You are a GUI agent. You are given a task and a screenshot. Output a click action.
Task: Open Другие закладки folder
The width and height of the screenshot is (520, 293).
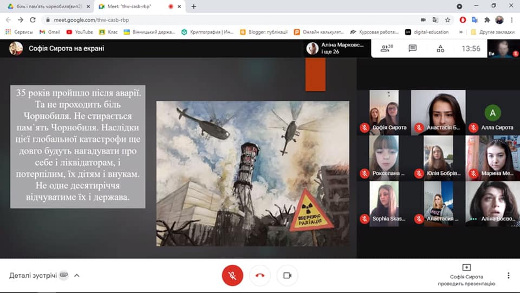[x=492, y=32]
